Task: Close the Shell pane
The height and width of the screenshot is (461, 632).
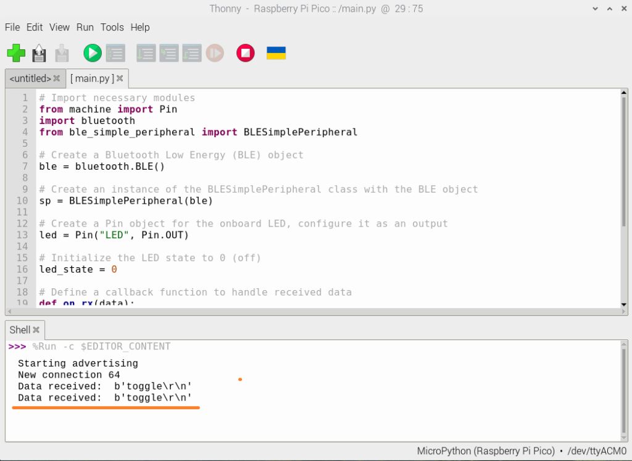Action: click(x=36, y=330)
